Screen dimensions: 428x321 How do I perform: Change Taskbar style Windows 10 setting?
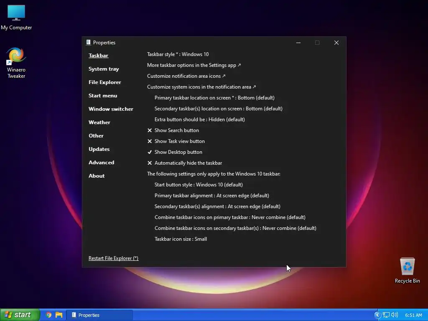coord(178,54)
